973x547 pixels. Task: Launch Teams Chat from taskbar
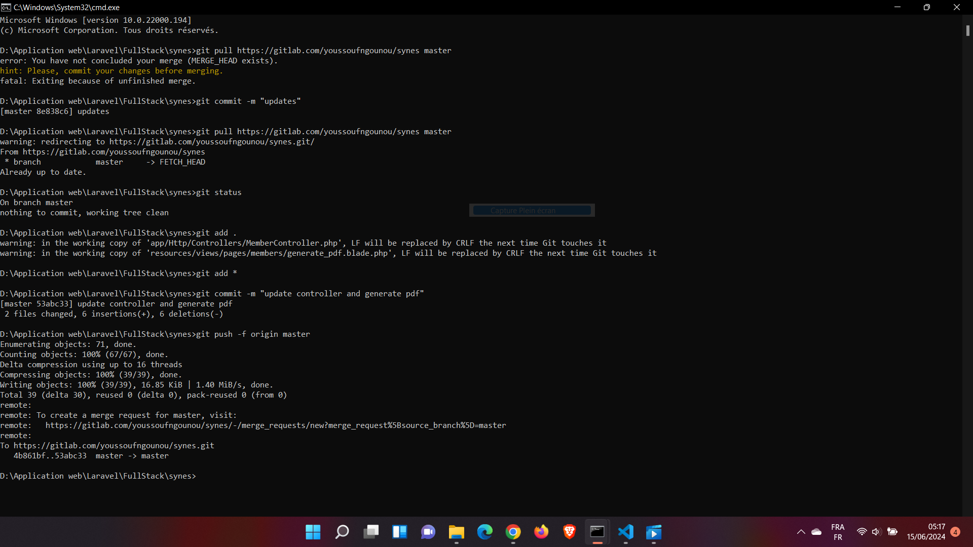(428, 532)
